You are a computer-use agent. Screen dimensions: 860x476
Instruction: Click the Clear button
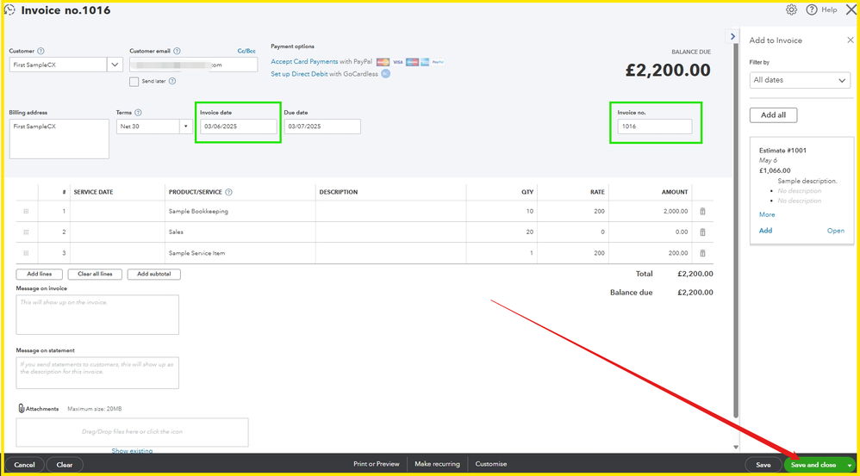64,465
